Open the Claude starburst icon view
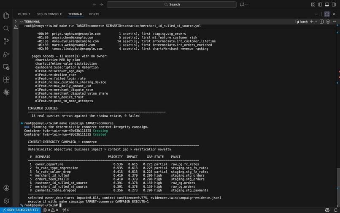The image size is (340, 213). pyautogui.click(x=6, y=93)
